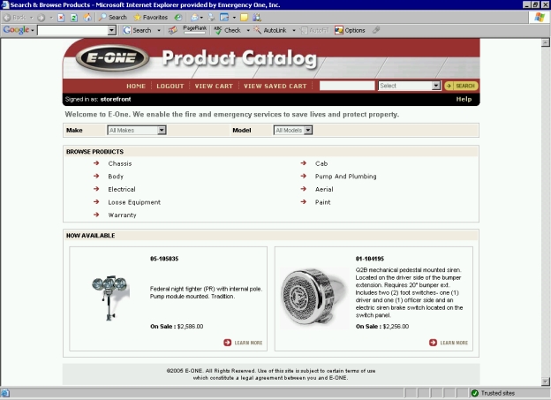Browse the Cab category

click(x=321, y=163)
